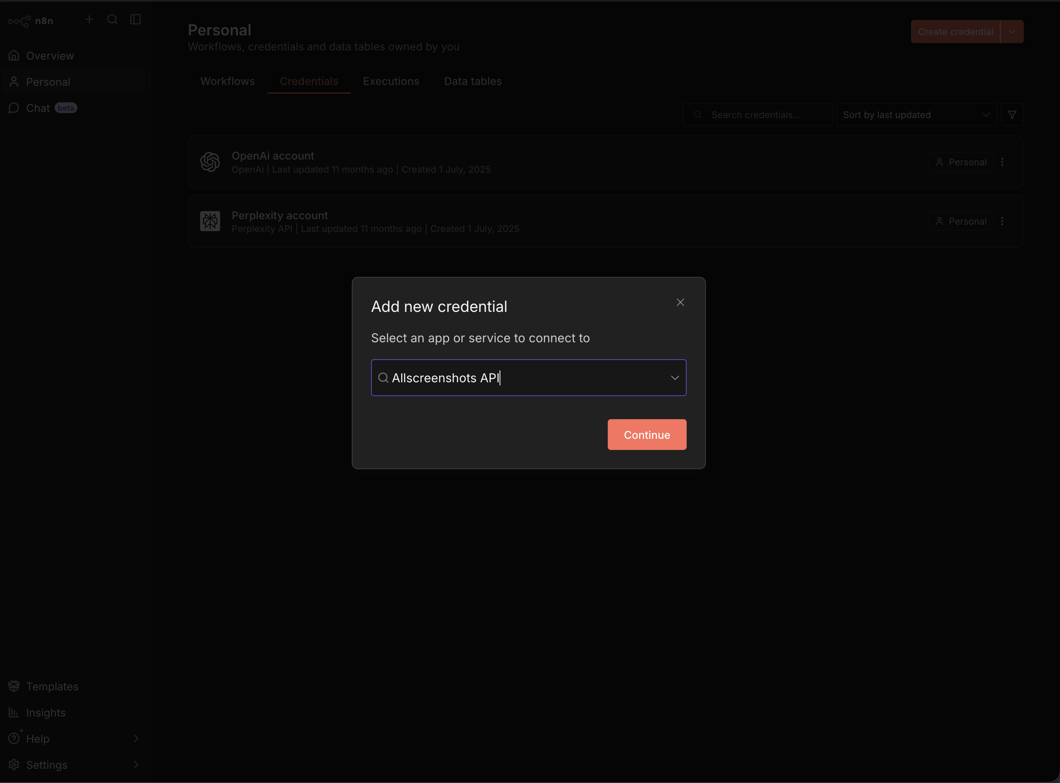The height and width of the screenshot is (783, 1060).
Task: Open the Create credential dropdown arrow
Action: [1012, 32]
